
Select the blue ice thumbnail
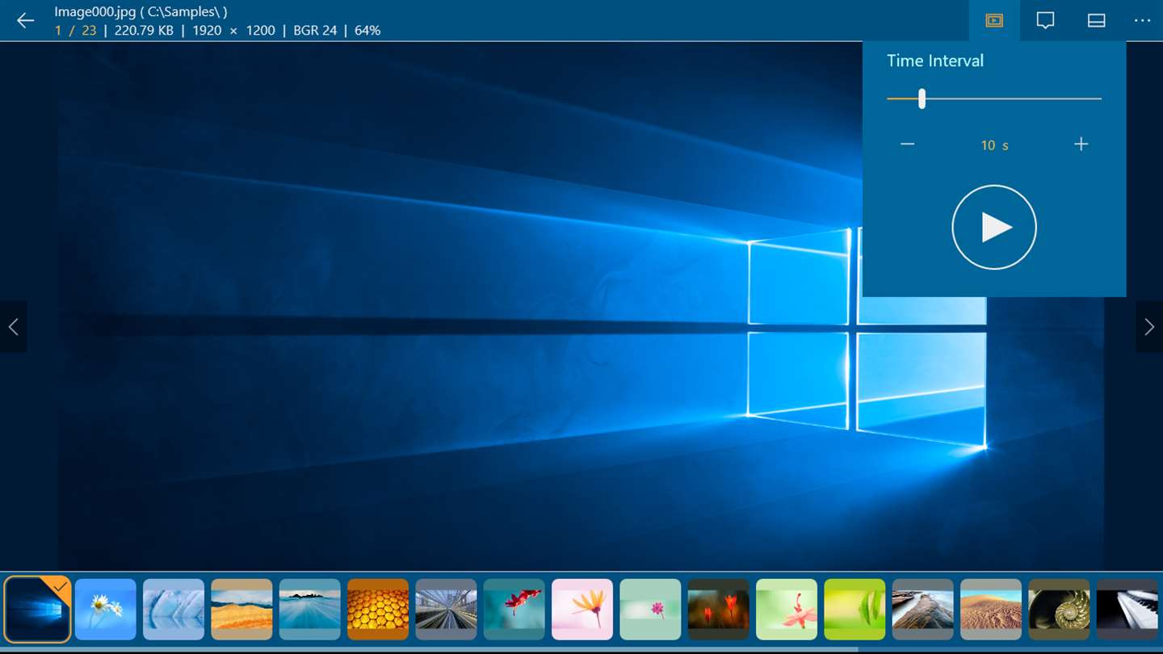click(x=174, y=609)
